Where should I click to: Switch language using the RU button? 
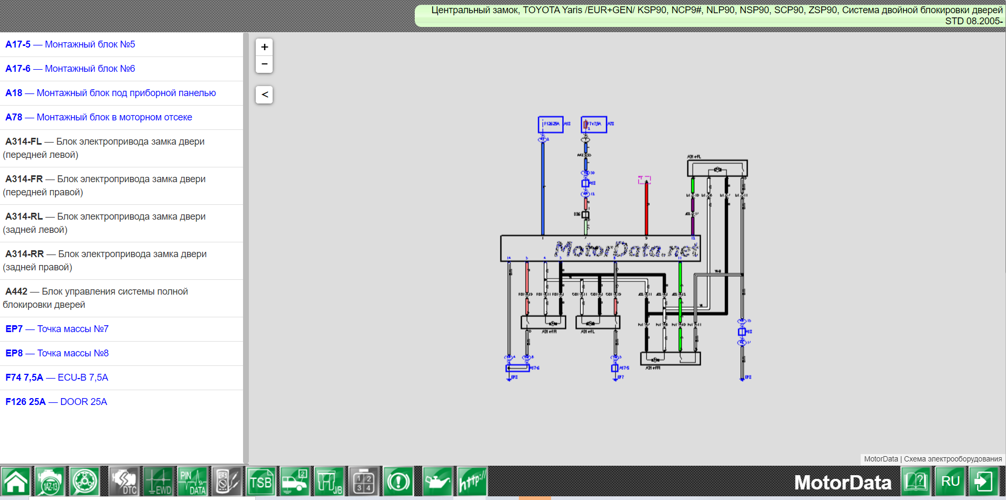click(950, 482)
